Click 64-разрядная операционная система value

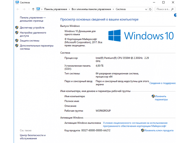pos(117,75)
